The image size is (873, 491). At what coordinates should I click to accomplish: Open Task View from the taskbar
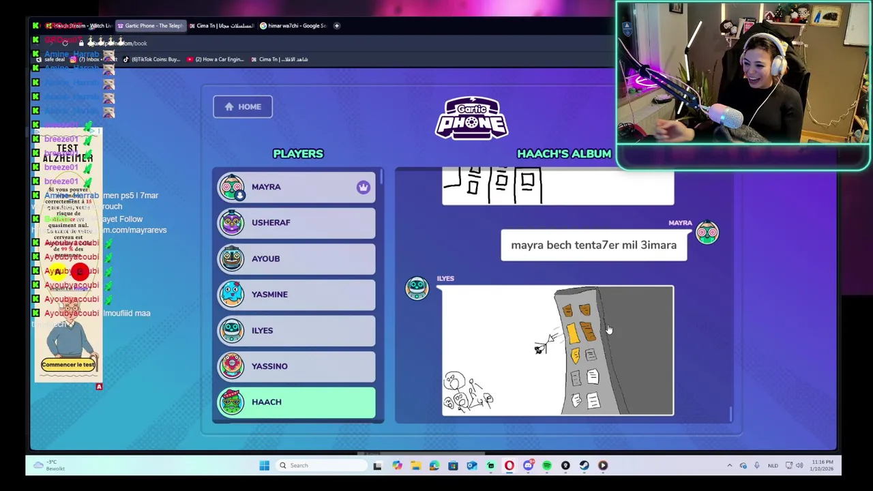[x=377, y=466]
